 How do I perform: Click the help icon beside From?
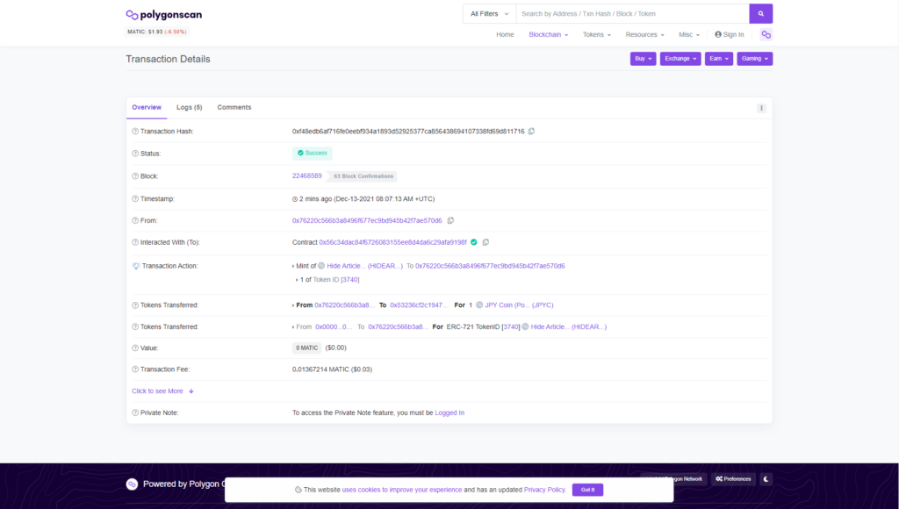point(135,220)
